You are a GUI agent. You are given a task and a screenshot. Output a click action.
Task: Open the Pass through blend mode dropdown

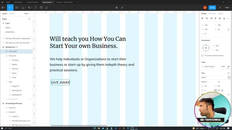pos(210,66)
